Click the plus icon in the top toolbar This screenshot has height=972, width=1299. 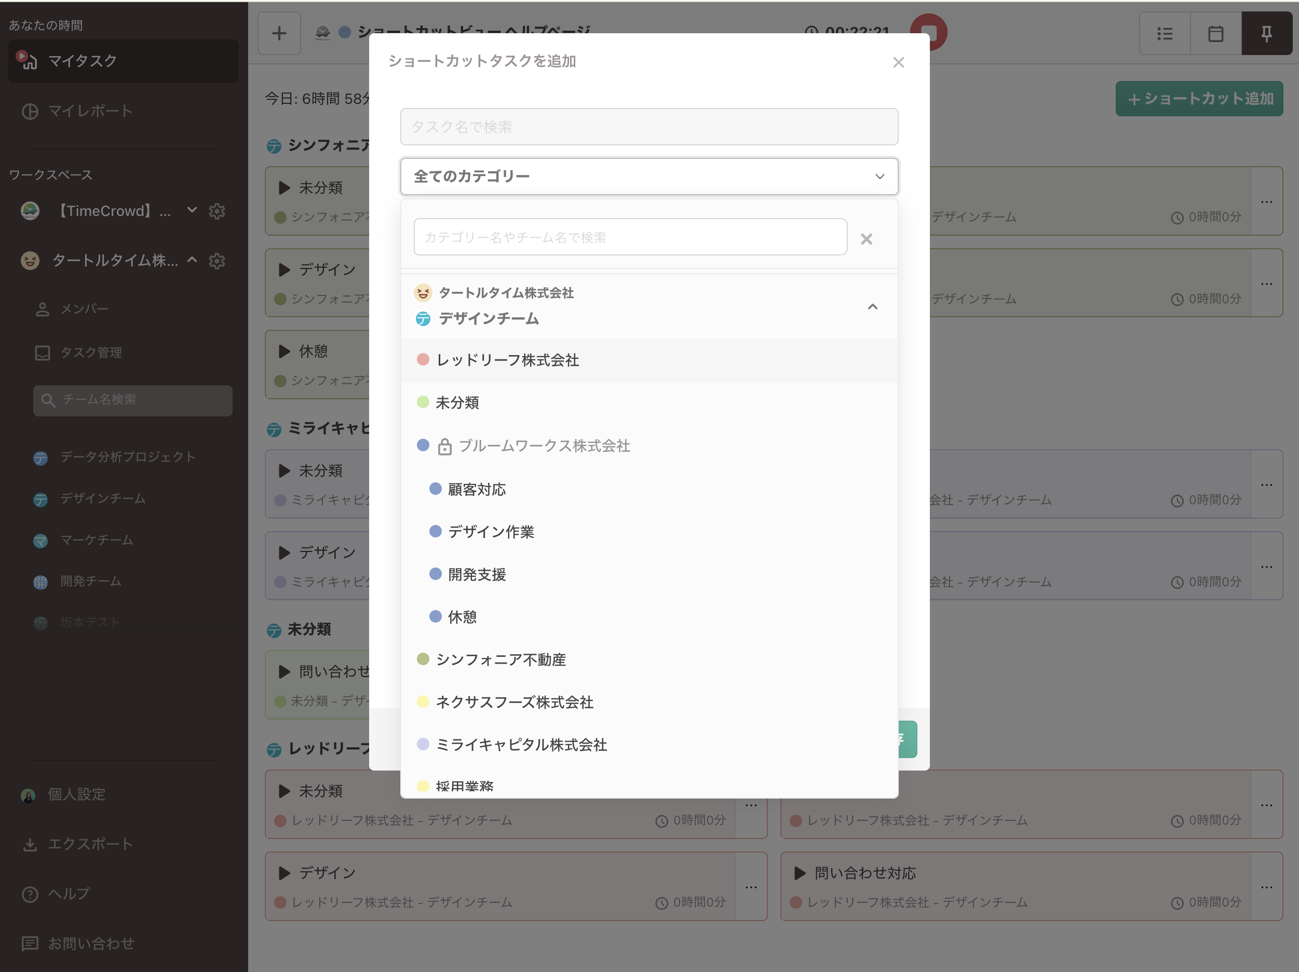(279, 33)
